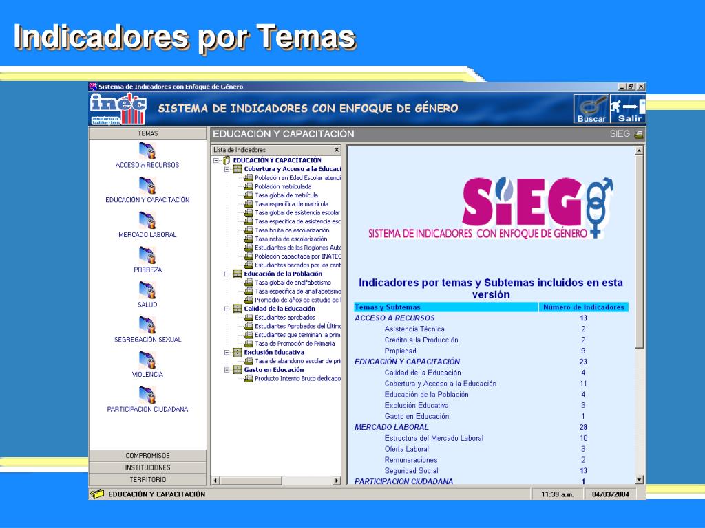Select the PARTICIPACION CIUDADANA theme icon

[147, 395]
